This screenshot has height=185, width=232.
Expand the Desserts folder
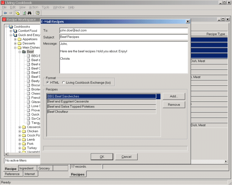[x=15, y=43]
